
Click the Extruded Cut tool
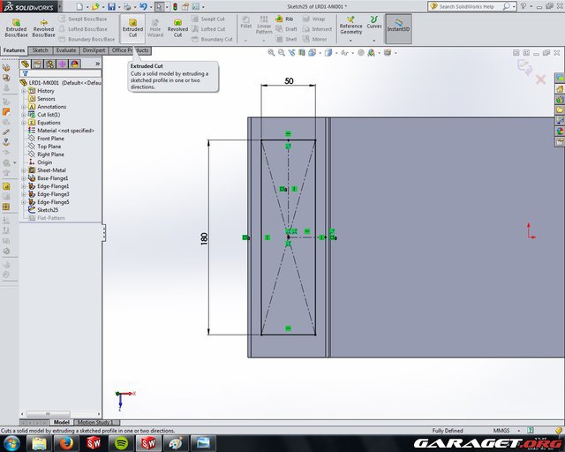pos(132,26)
